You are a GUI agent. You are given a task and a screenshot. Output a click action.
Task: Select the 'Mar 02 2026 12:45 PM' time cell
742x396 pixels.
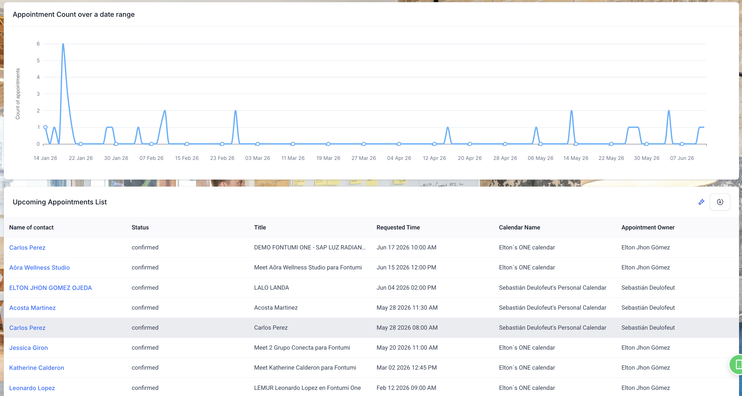[406, 367]
